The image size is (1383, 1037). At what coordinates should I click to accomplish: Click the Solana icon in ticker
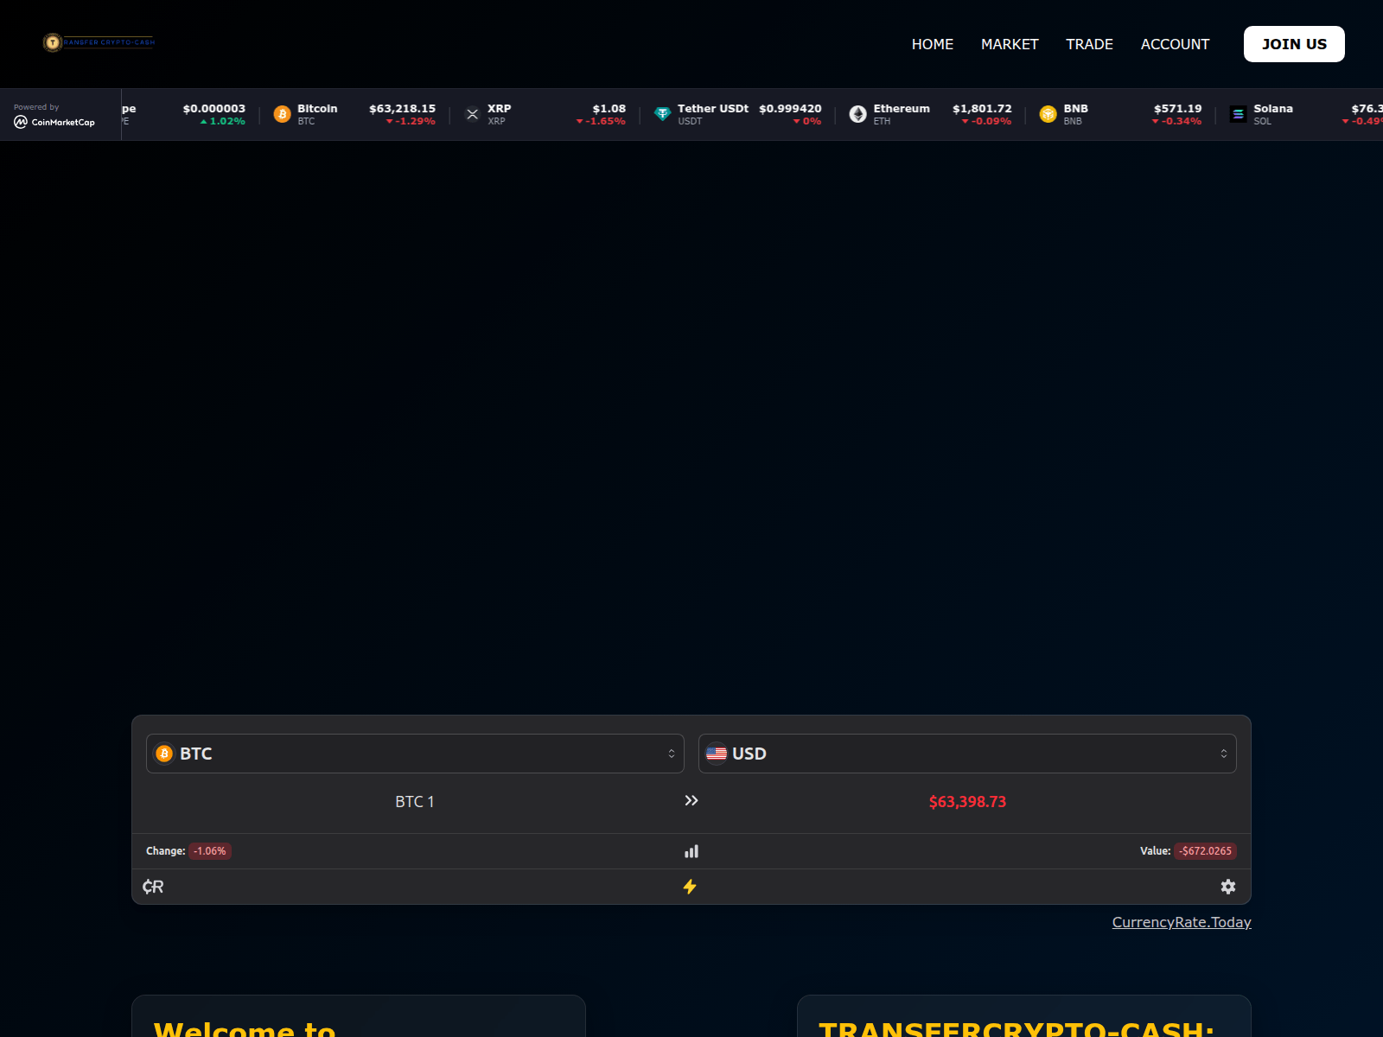click(x=1238, y=114)
